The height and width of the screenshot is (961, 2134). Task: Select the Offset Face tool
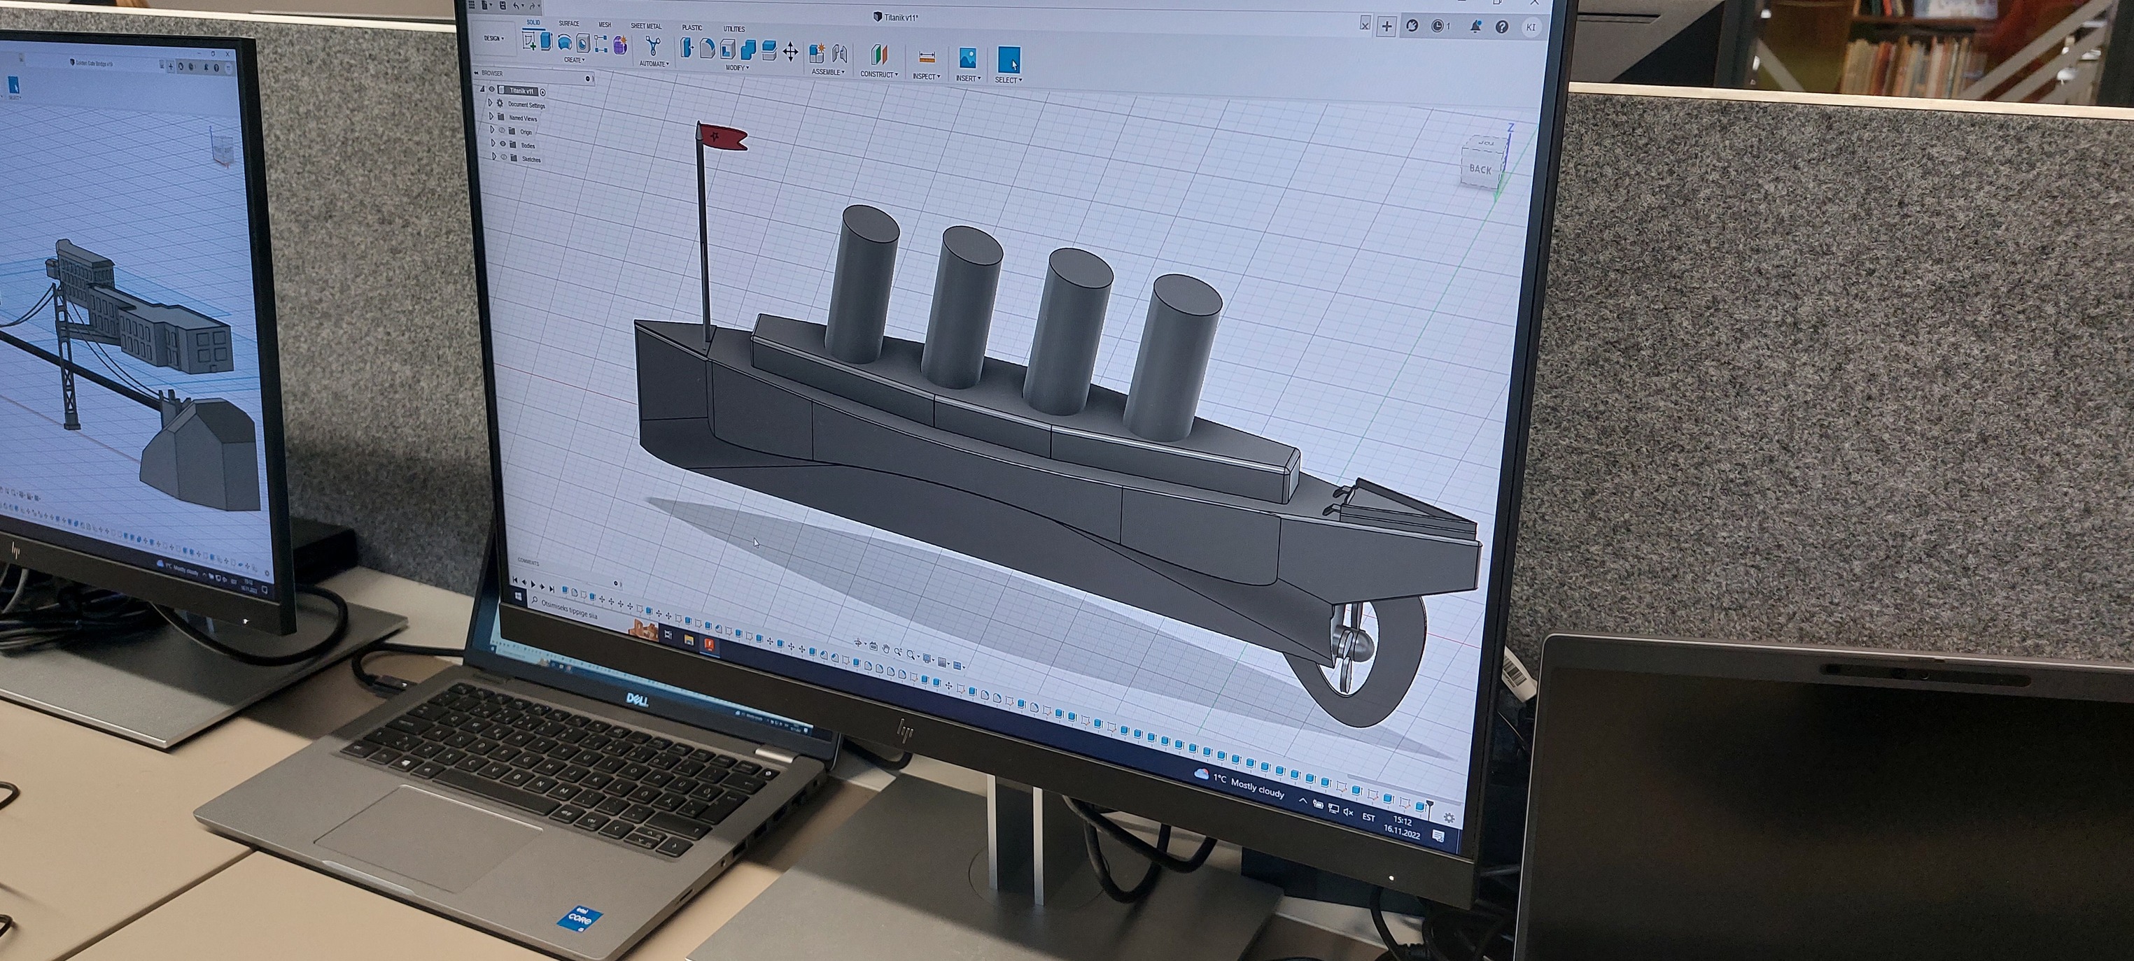(x=770, y=50)
